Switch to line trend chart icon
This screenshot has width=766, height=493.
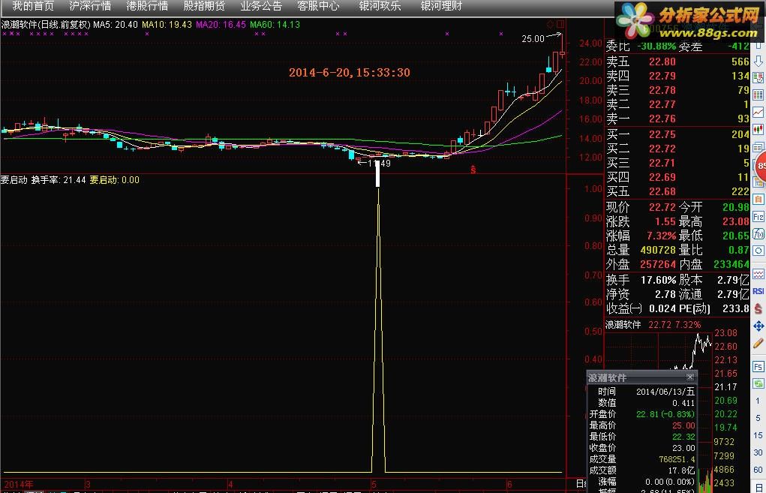[x=758, y=113]
